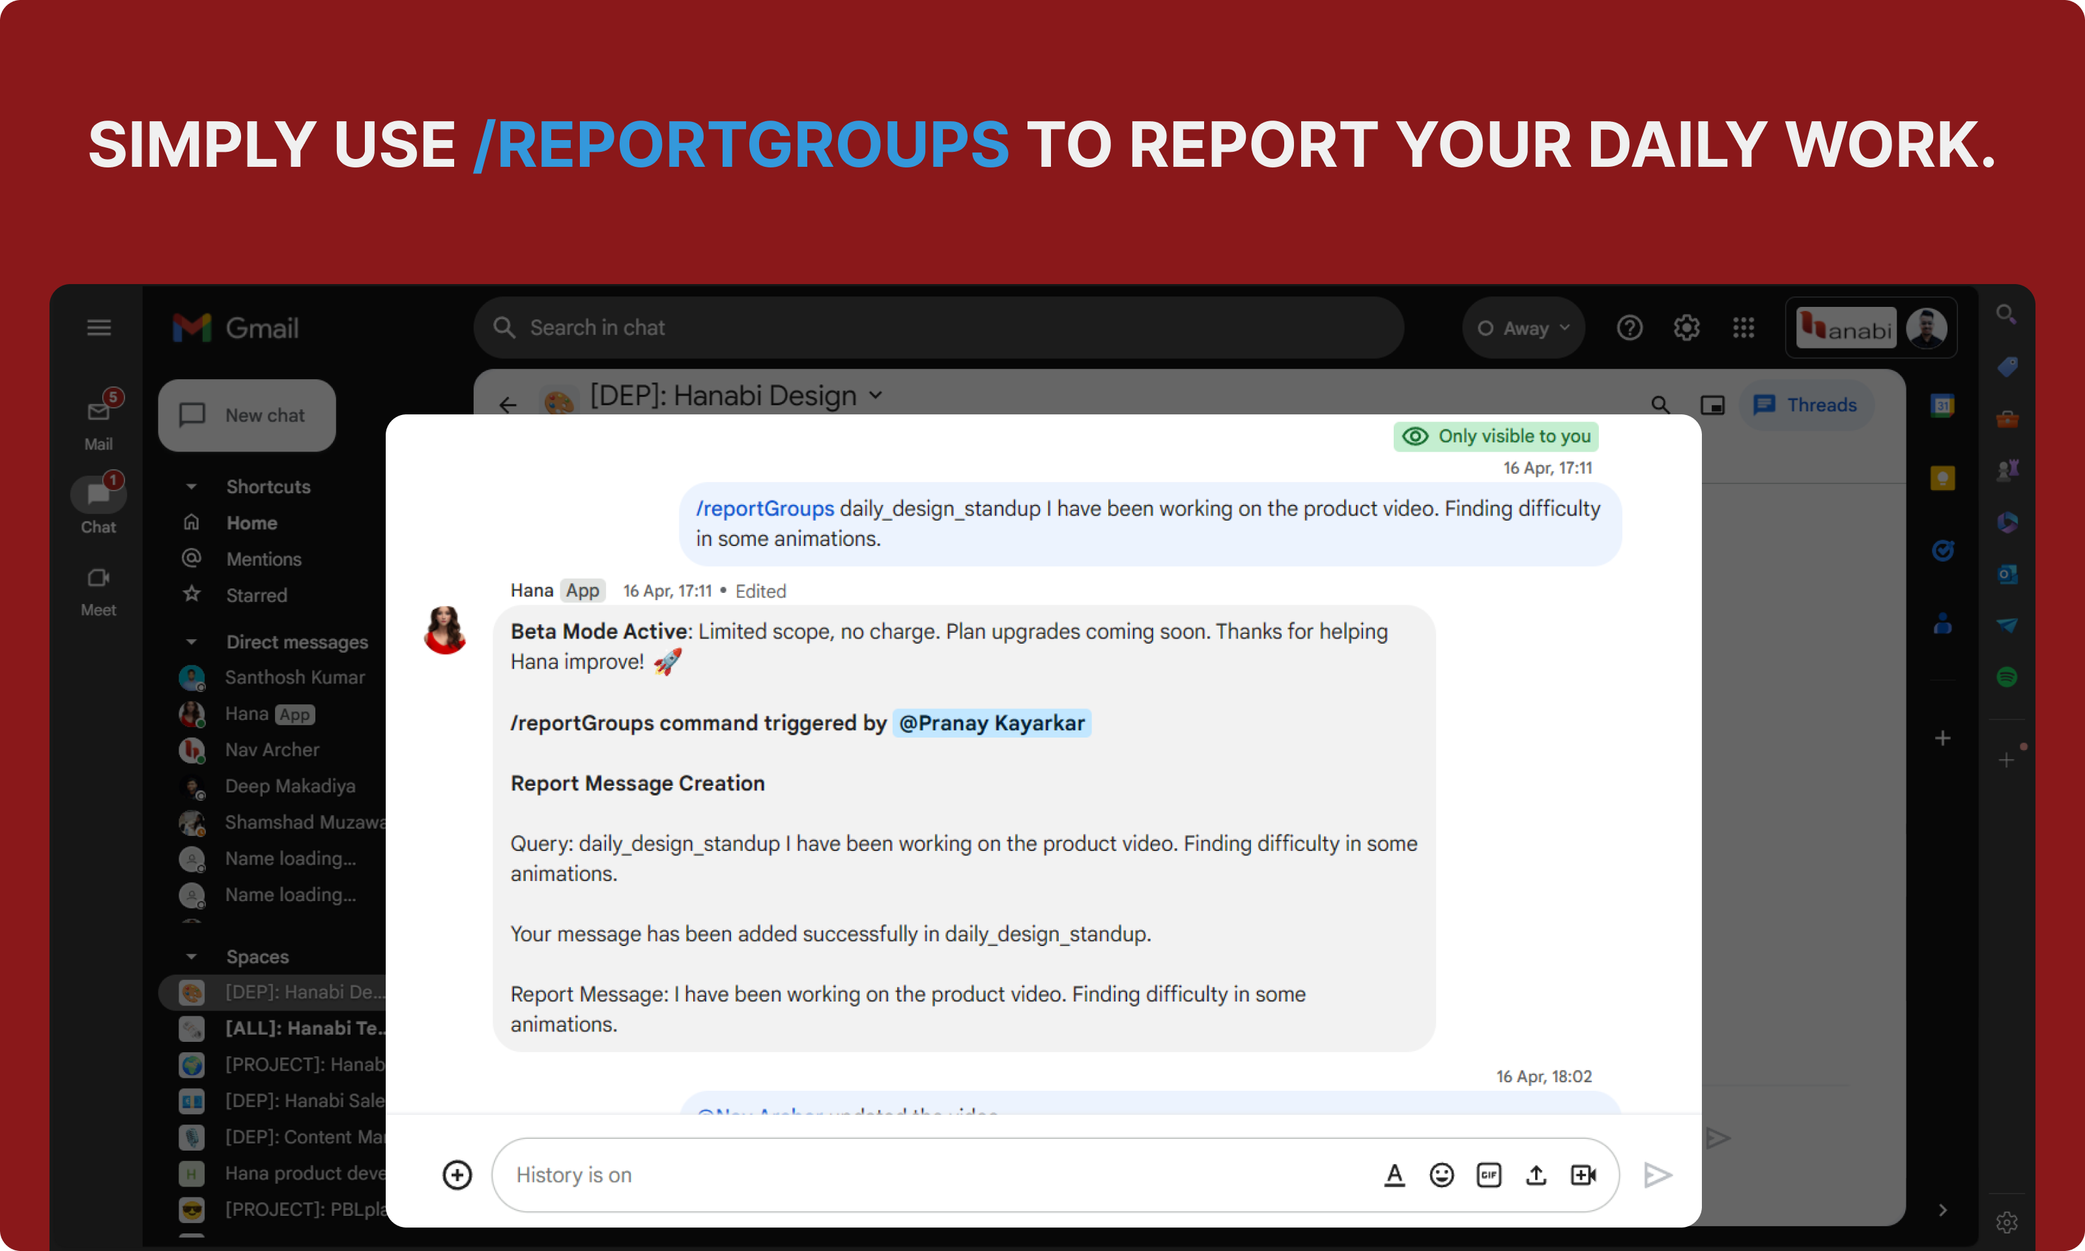Click the @Pranay Kayarkar mention
The width and height of the screenshot is (2085, 1251).
[x=991, y=723]
